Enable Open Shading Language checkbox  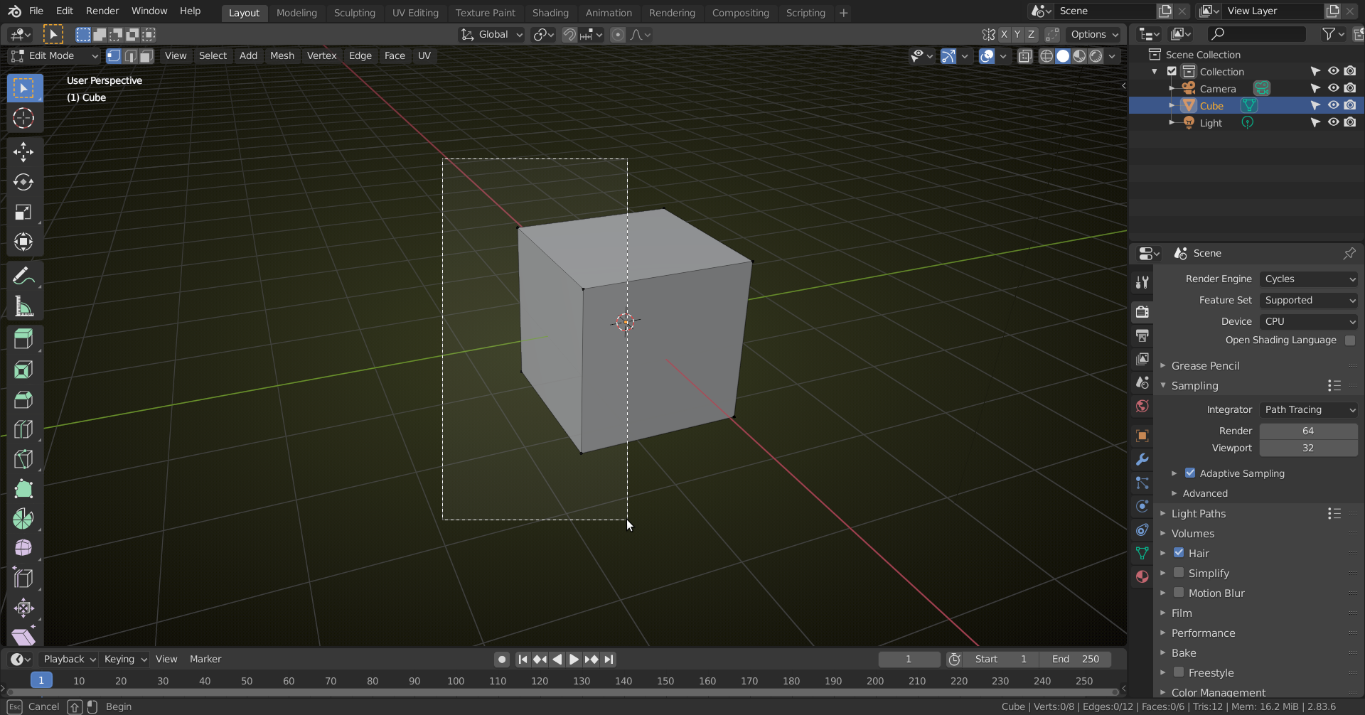point(1350,340)
